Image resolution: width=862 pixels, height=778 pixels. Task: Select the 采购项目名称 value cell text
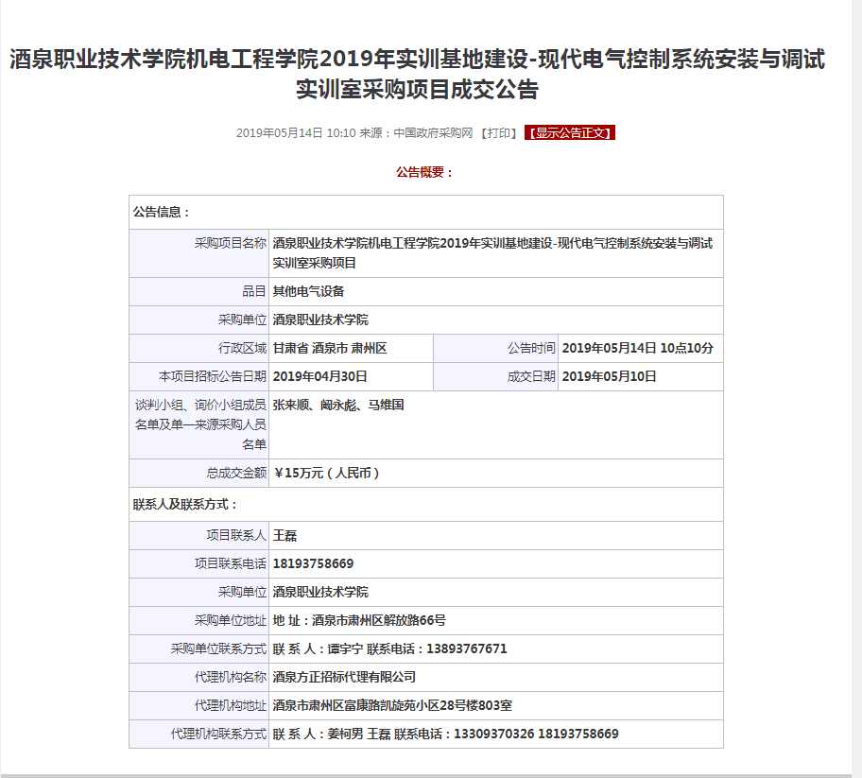click(491, 252)
